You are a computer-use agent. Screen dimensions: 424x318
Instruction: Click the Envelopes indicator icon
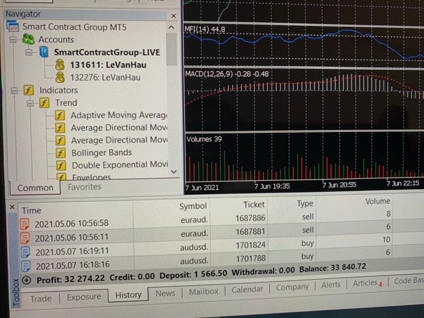tap(62, 177)
